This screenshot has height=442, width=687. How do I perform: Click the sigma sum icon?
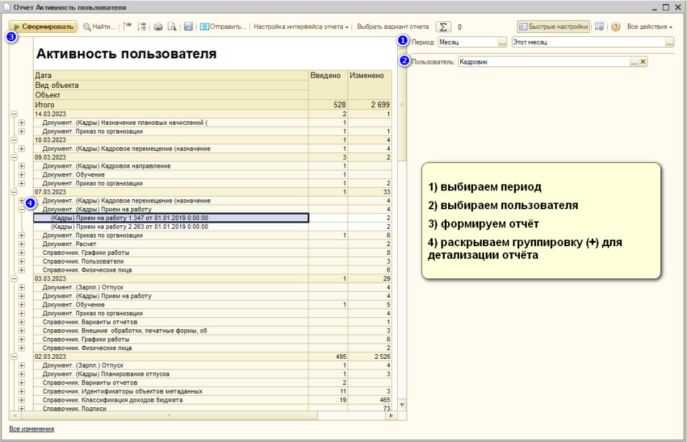tap(443, 27)
